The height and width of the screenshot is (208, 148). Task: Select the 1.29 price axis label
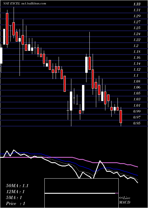[137, 16]
